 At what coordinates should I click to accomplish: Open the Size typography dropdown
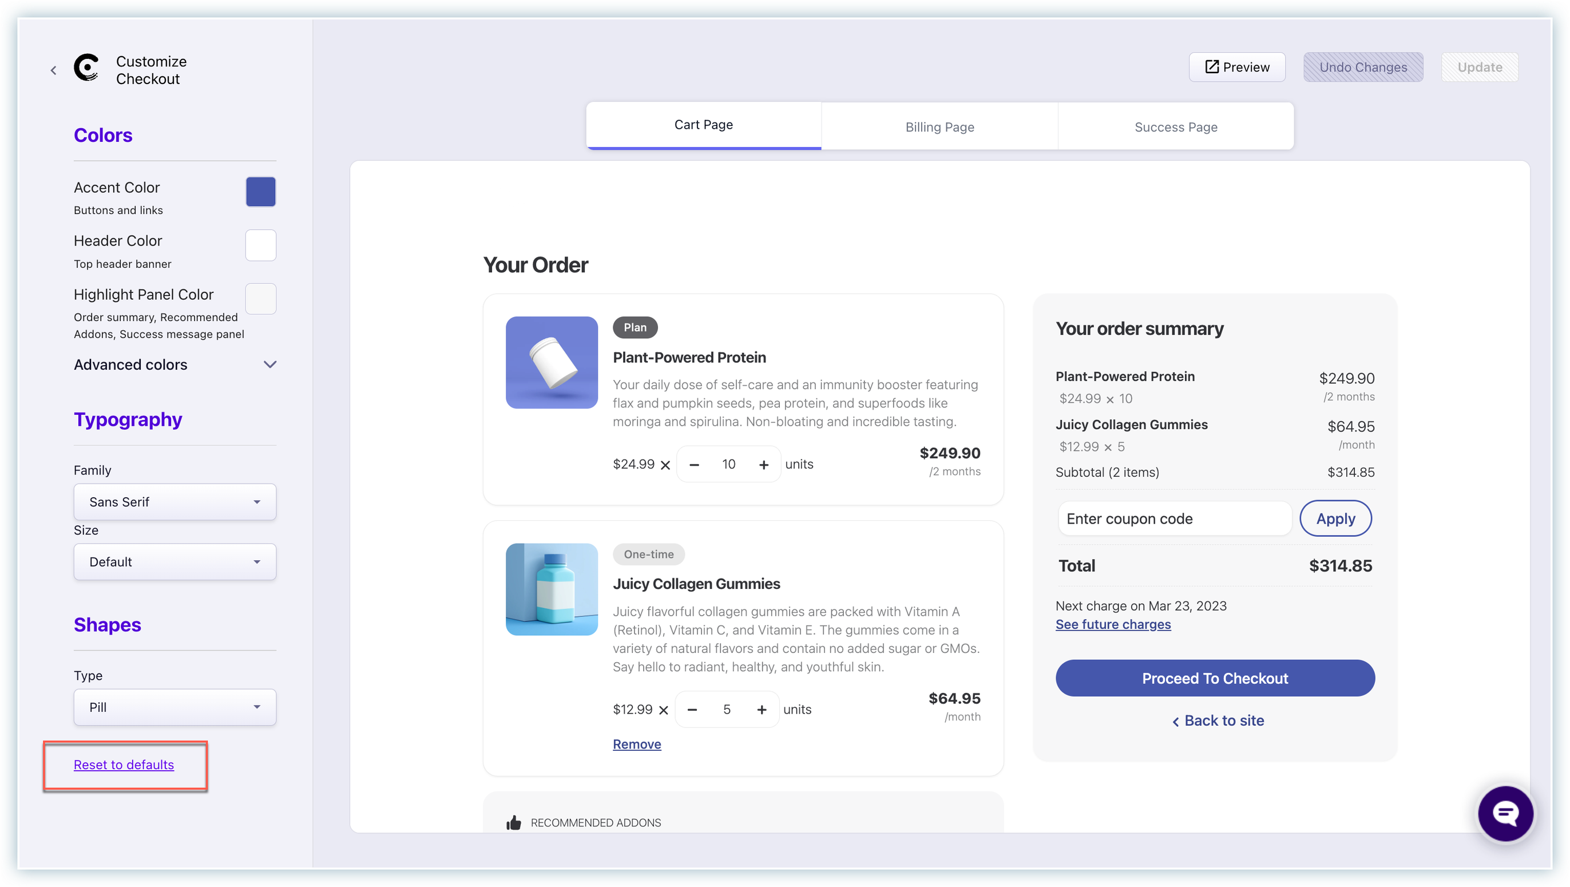(x=175, y=561)
